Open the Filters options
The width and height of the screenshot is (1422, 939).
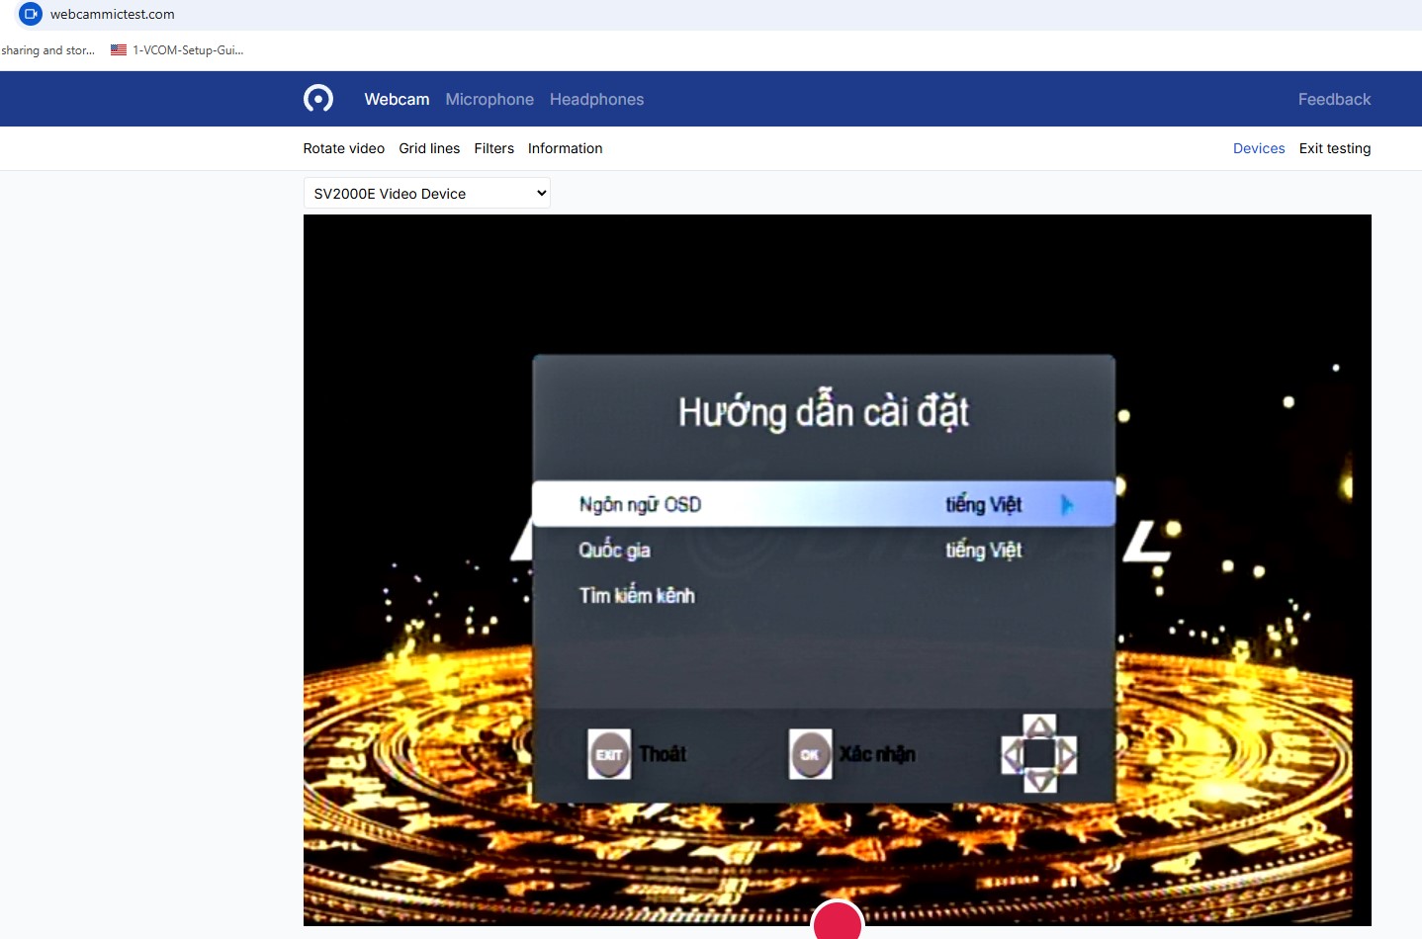click(493, 148)
